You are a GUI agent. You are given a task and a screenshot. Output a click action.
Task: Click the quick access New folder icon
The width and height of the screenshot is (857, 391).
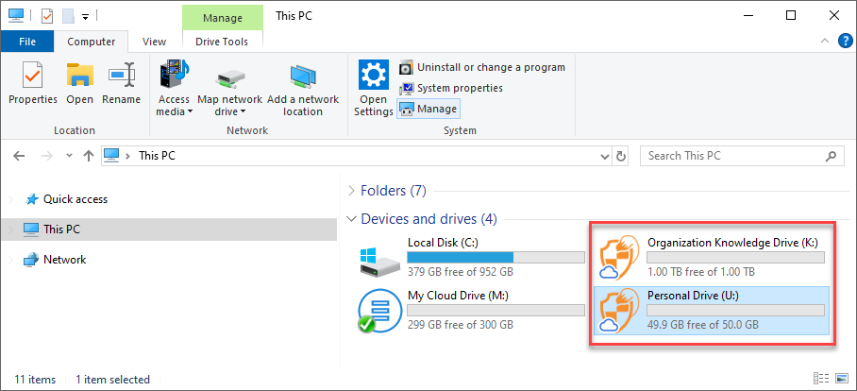pos(68,16)
